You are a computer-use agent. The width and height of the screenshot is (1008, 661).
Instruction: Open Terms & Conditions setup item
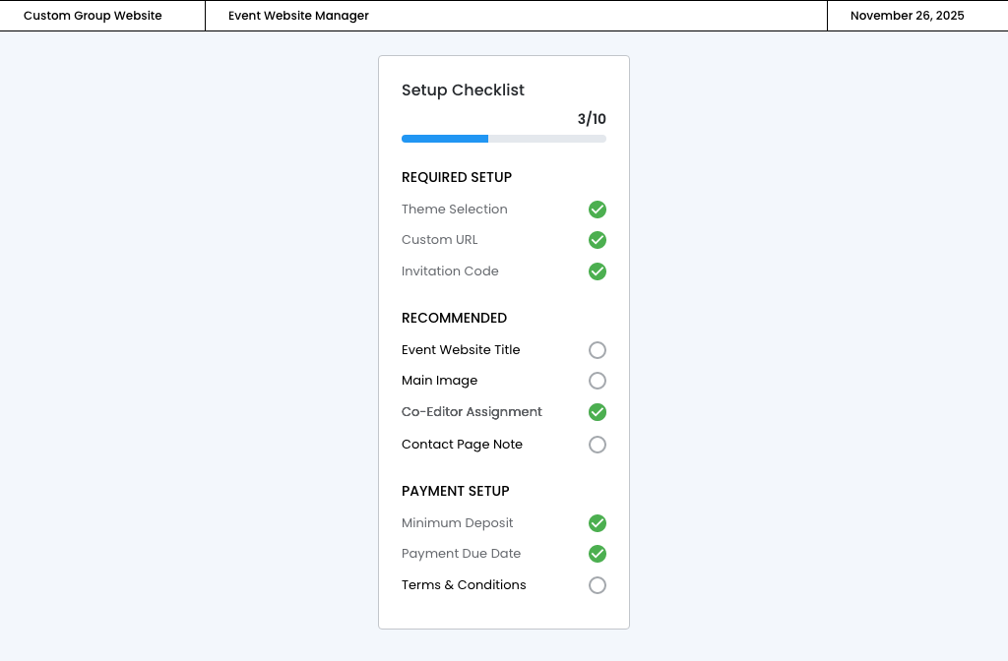tap(464, 585)
